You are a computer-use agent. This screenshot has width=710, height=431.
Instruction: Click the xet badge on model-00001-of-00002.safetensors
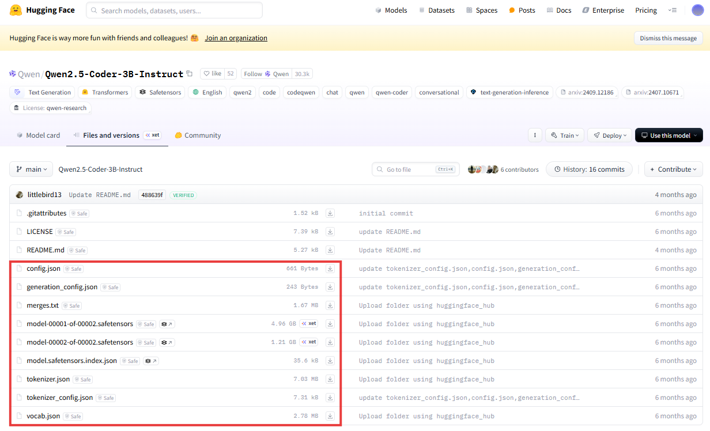[x=309, y=324]
